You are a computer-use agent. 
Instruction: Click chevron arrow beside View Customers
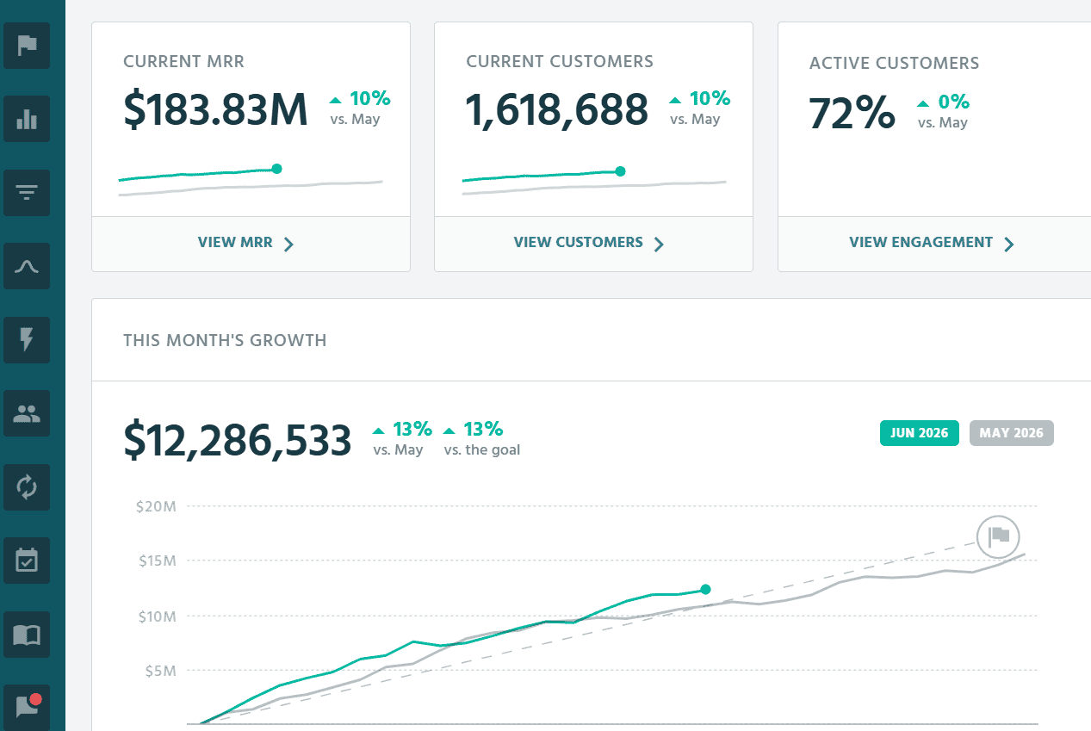tap(660, 244)
